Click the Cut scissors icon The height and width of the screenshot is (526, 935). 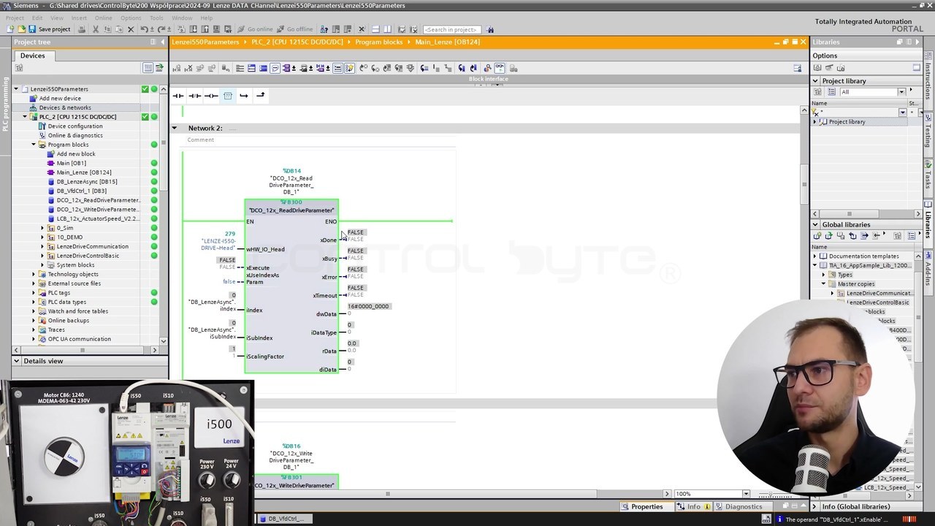coord(95,29)
